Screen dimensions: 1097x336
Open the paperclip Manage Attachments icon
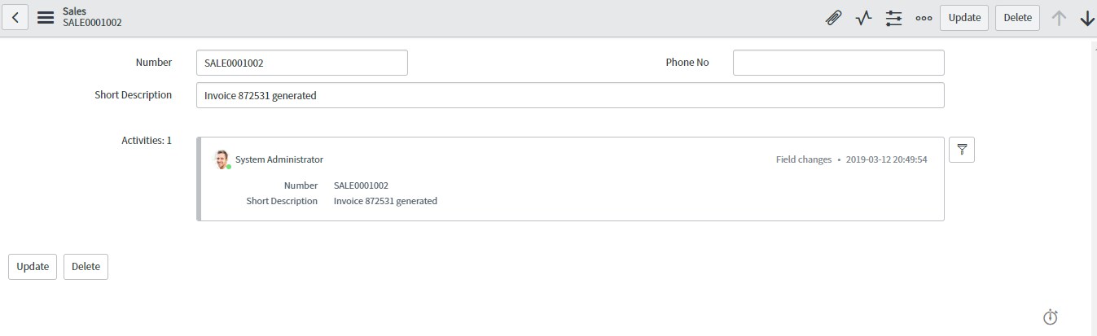tap(833, 18)
